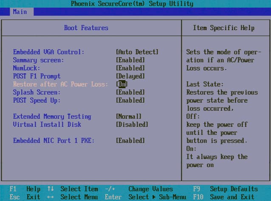Viewport: 271px width, 201px height.
Task: Click the Esc Exit key hint
Action: point(25,197)
